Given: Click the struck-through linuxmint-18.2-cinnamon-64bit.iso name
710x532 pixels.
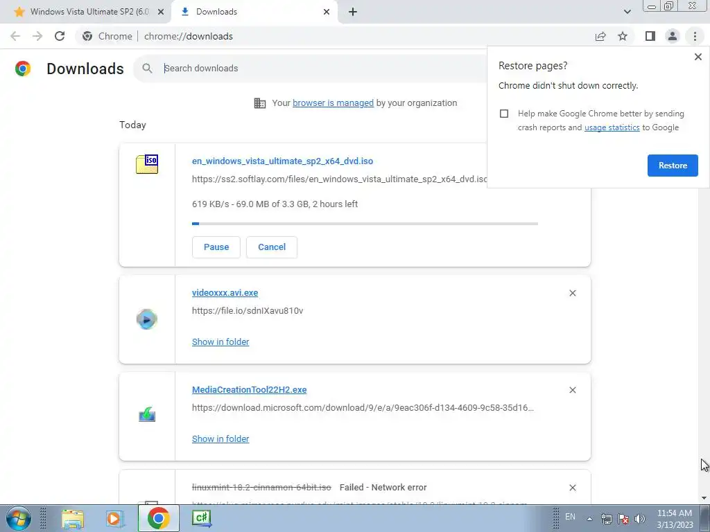Looking at the screenshot, I should point(261,488).
